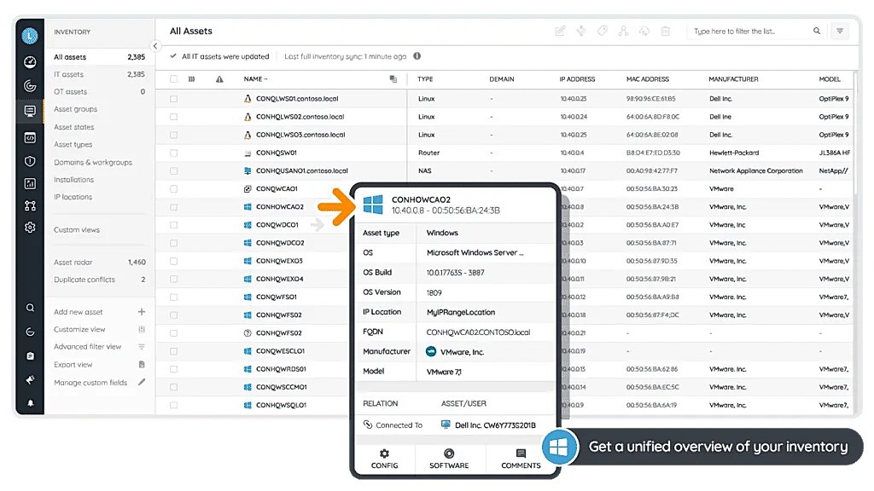Switch to the SOFTWARE tab on the asset card

(449, 460)
